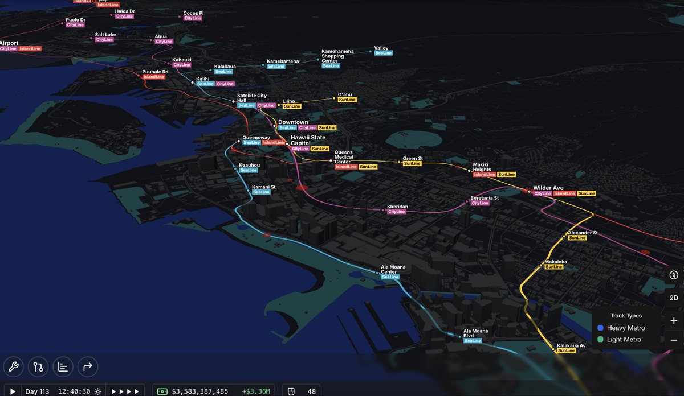Viewport: 684px width, 396px height.
Task: Click the $3,583,387,485 balance
Action: pyautogui.click(x=199, y=391)
